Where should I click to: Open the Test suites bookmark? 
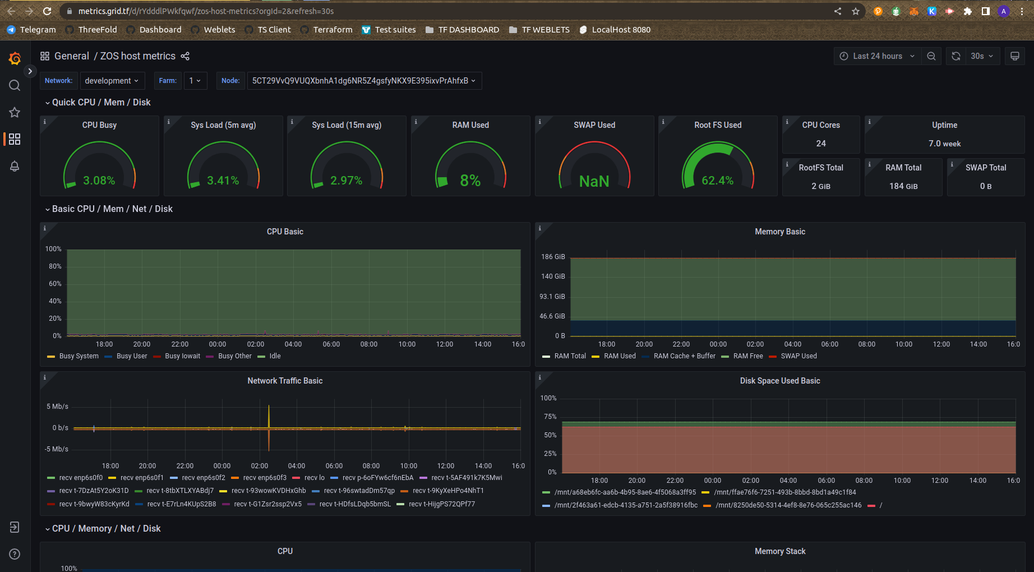coord(389,30)
